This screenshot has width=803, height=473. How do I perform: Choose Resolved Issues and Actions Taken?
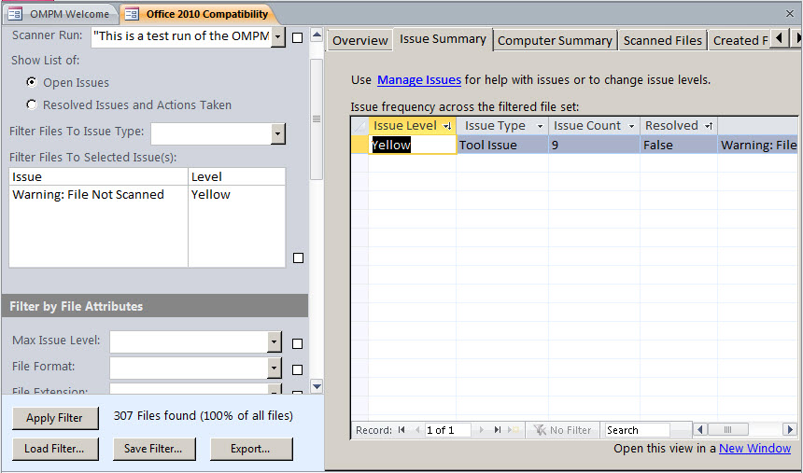32,104
